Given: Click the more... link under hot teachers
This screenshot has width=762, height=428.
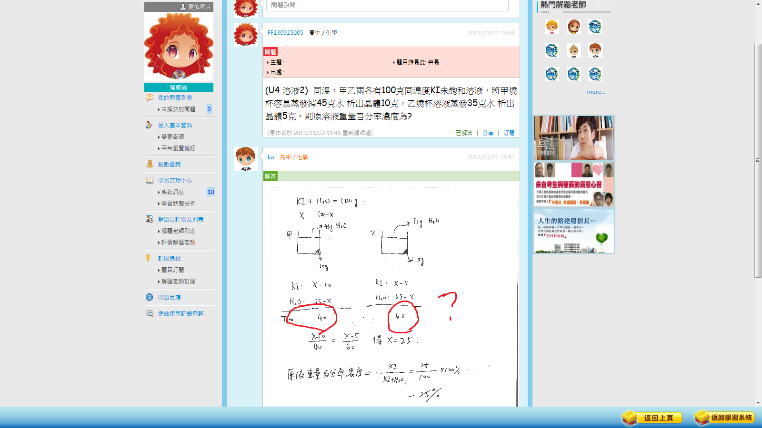Looking at the screenshot, I should [x=596, y=92].
